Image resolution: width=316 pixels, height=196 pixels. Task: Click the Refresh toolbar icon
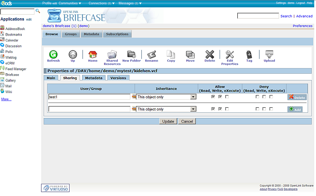click(53, 55)
